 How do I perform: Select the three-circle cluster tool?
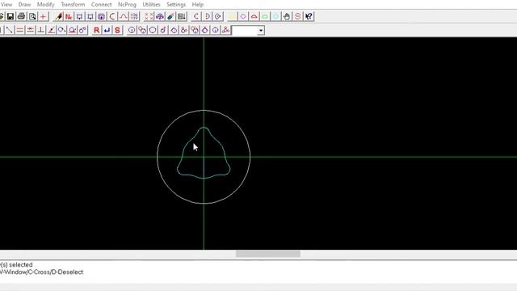226,31
